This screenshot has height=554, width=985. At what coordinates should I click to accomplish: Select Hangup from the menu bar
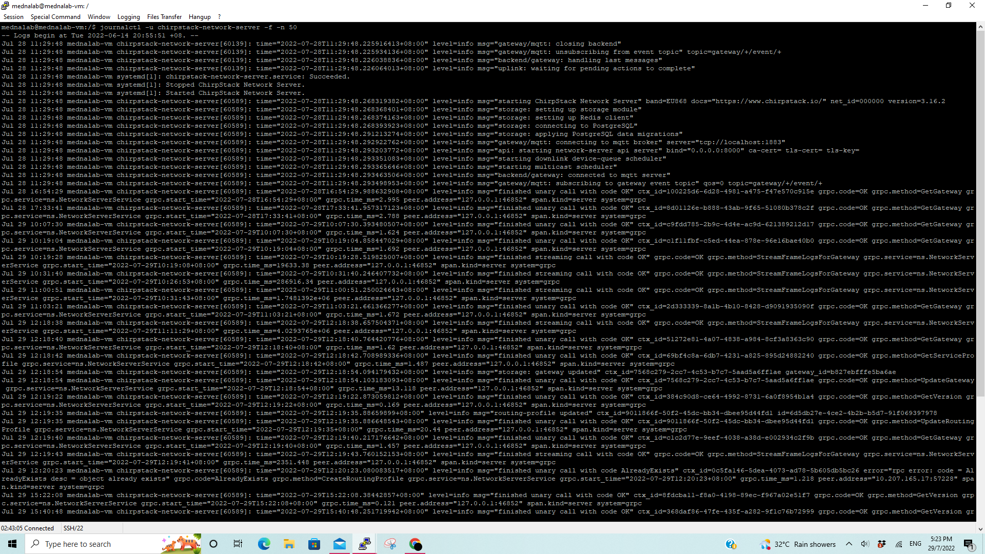200,16
